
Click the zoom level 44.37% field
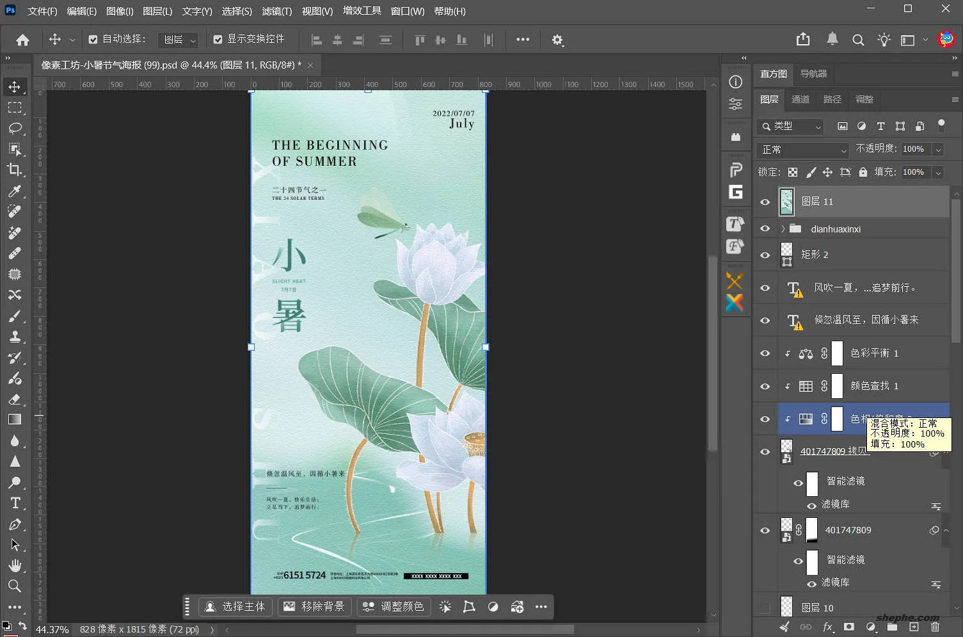coord(52,629)
